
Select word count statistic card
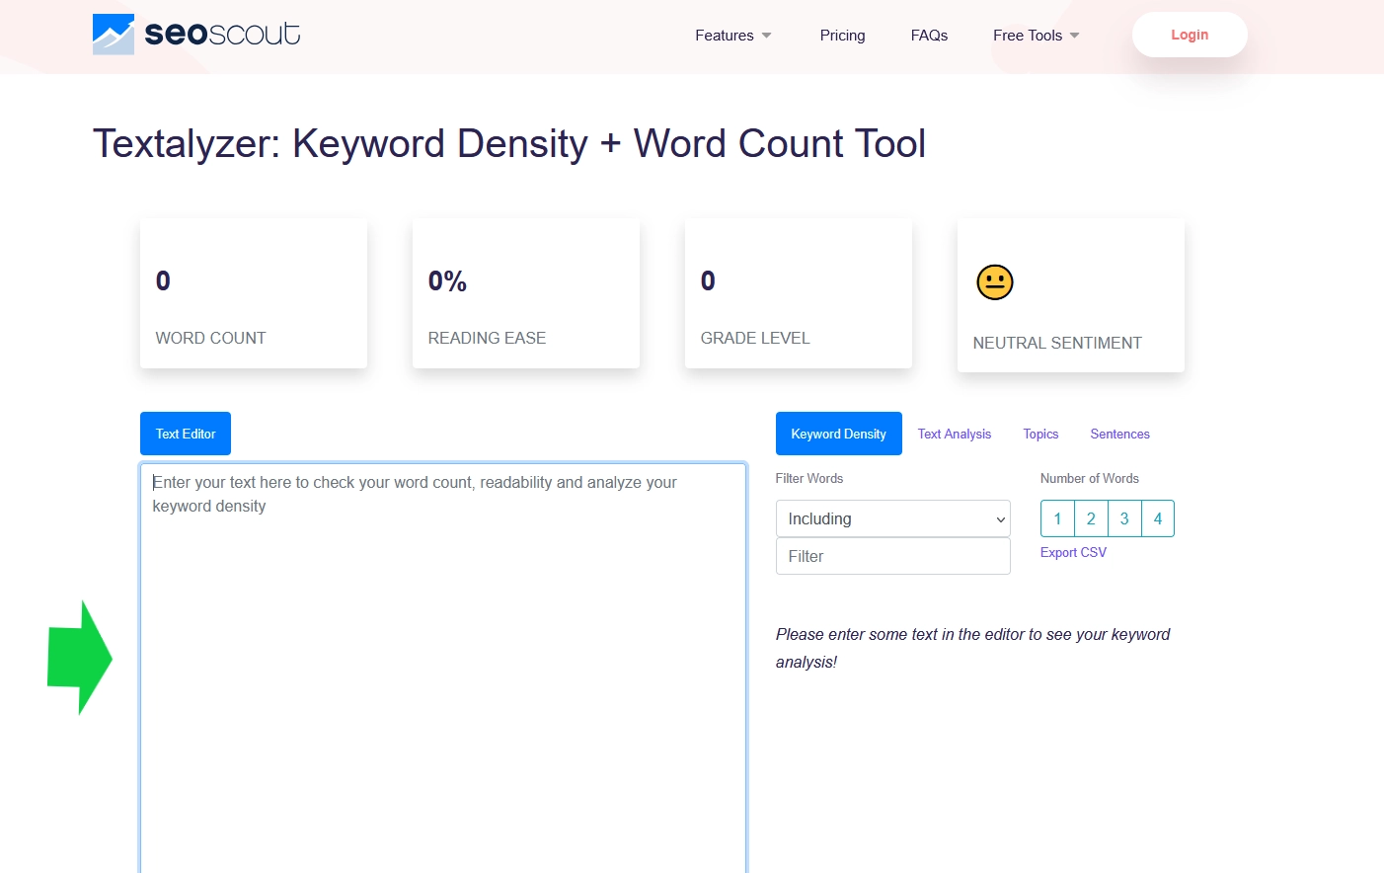tap(253, 293)
